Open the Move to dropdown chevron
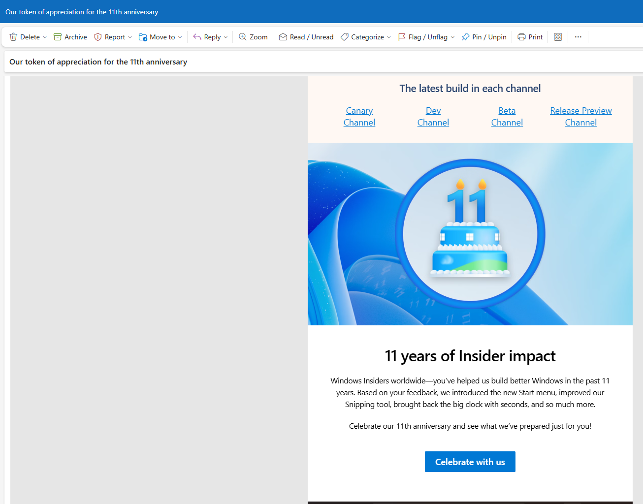This screenshot has width=643, height=504. point(180,37)
